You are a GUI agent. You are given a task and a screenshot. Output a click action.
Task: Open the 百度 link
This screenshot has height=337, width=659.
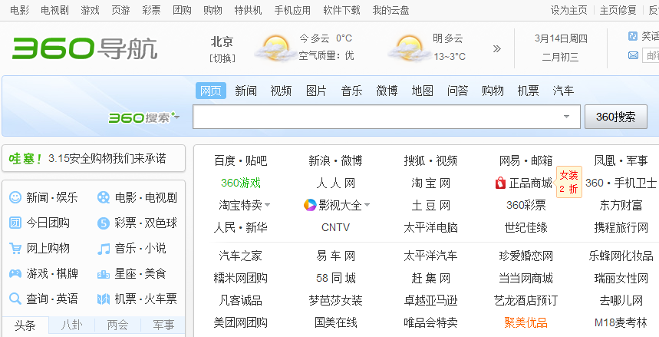tap(225, 160)
